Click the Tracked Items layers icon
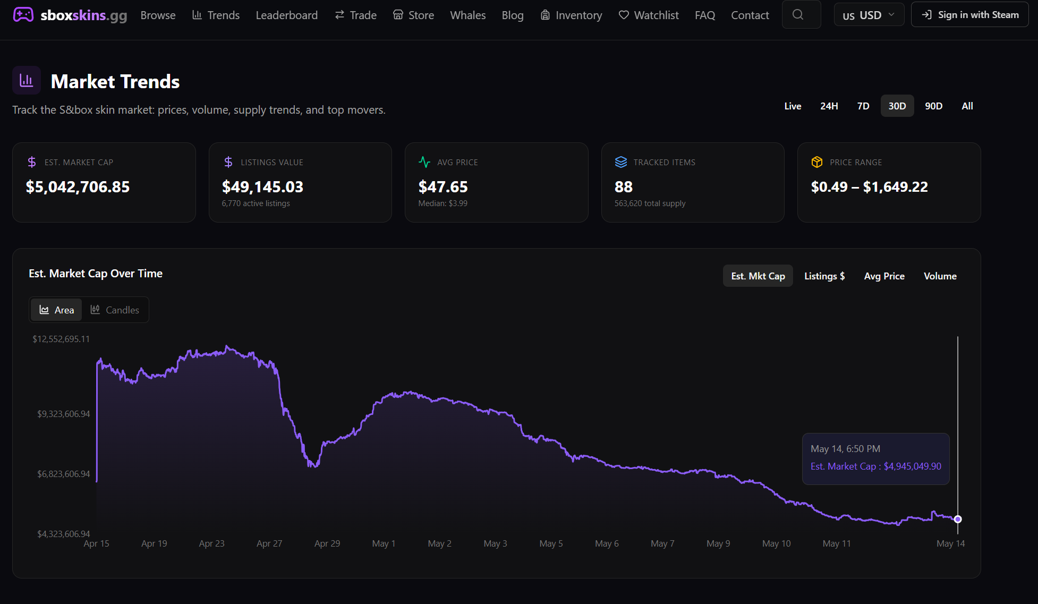Viewport: 1038px width, 604px height. (621, 162)
